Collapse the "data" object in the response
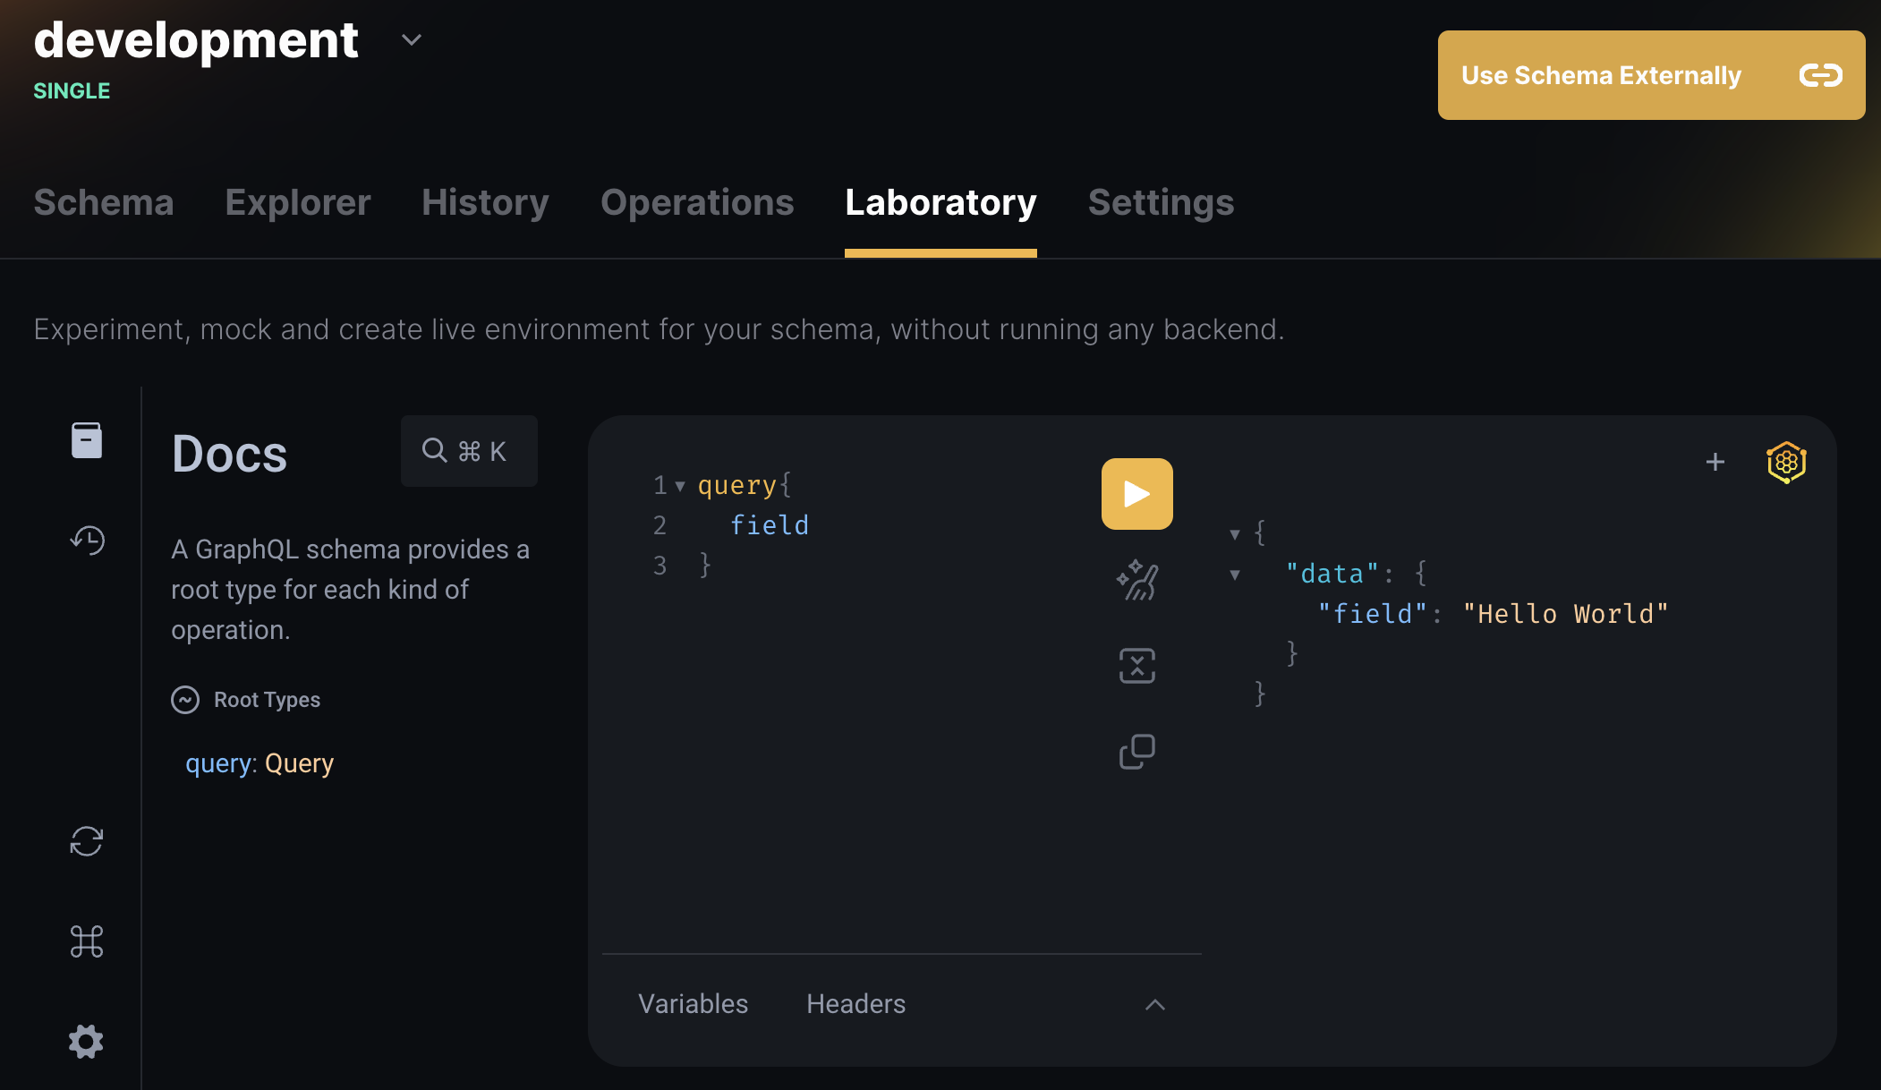The height and width of the screenshot is (1090, 1881). [x=1235, y=575]
